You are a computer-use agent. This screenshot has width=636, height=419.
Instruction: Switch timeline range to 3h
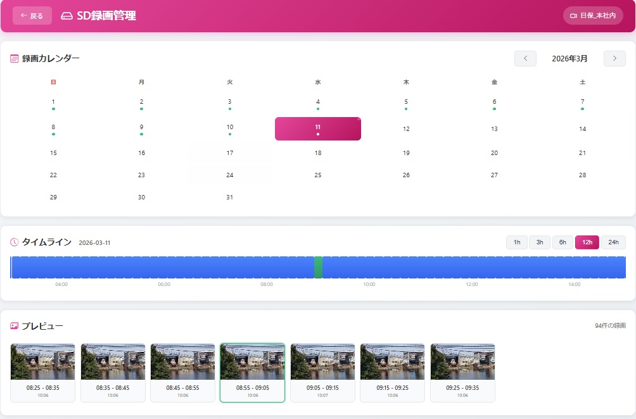click(540, 242)
